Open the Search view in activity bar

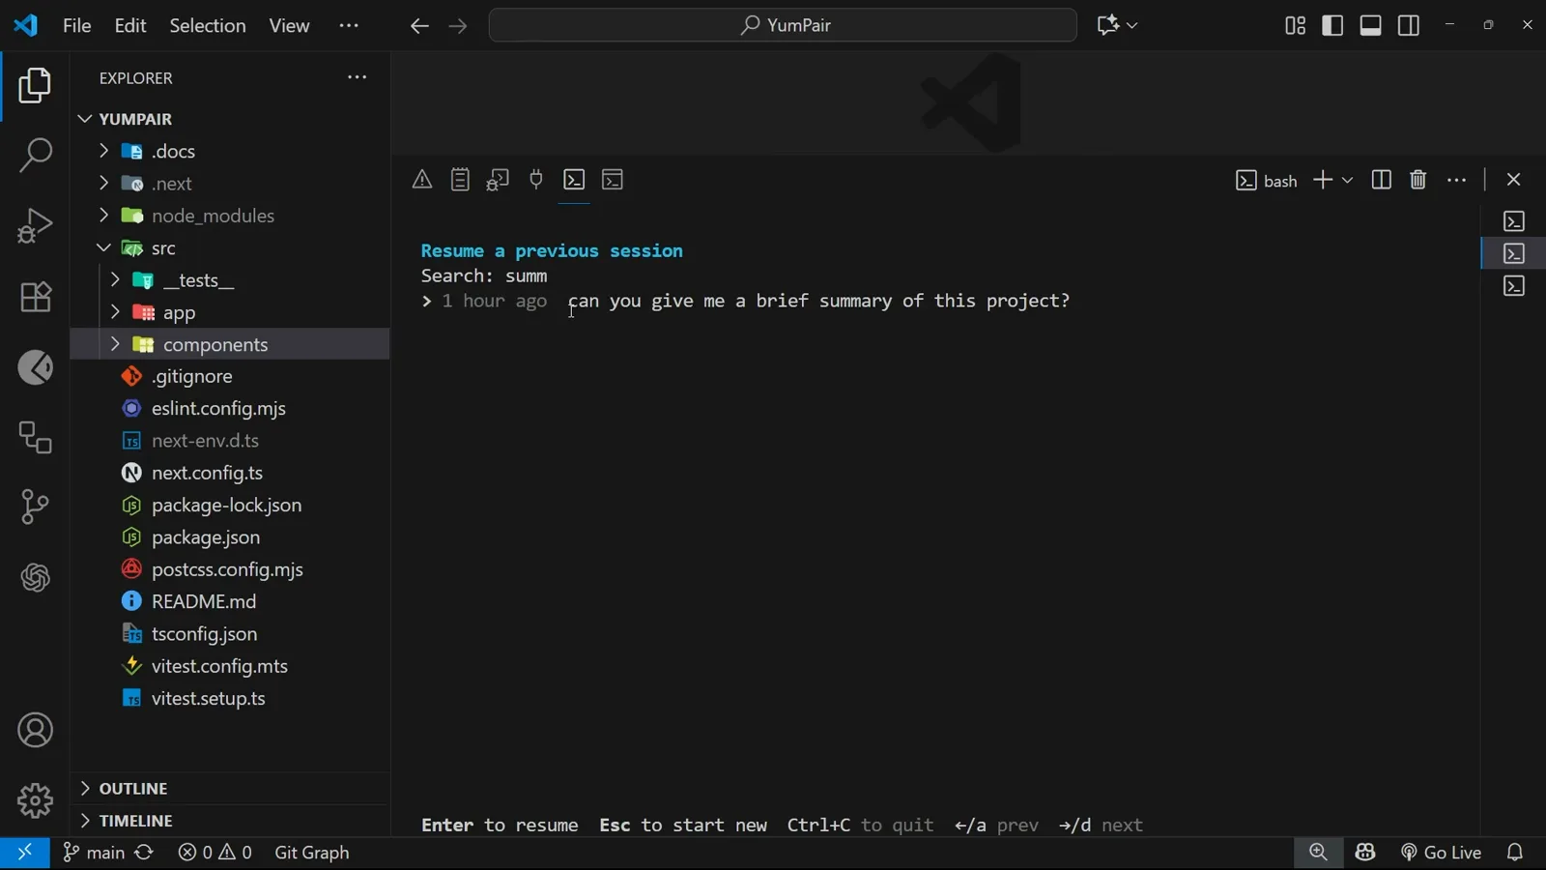35,155
